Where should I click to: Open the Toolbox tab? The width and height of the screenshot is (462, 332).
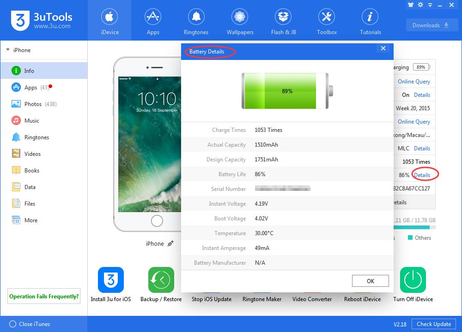coord(327,21)
